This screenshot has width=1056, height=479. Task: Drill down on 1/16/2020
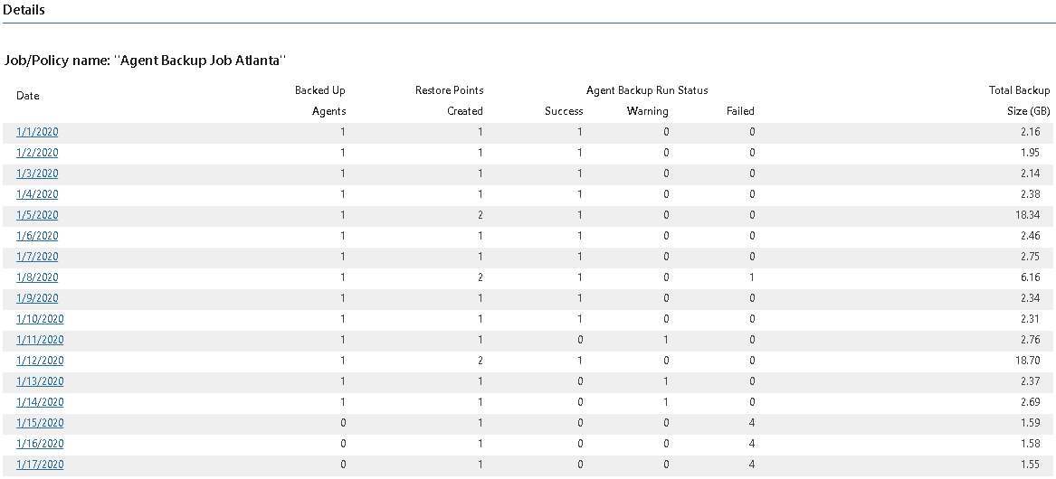[40, 444]
